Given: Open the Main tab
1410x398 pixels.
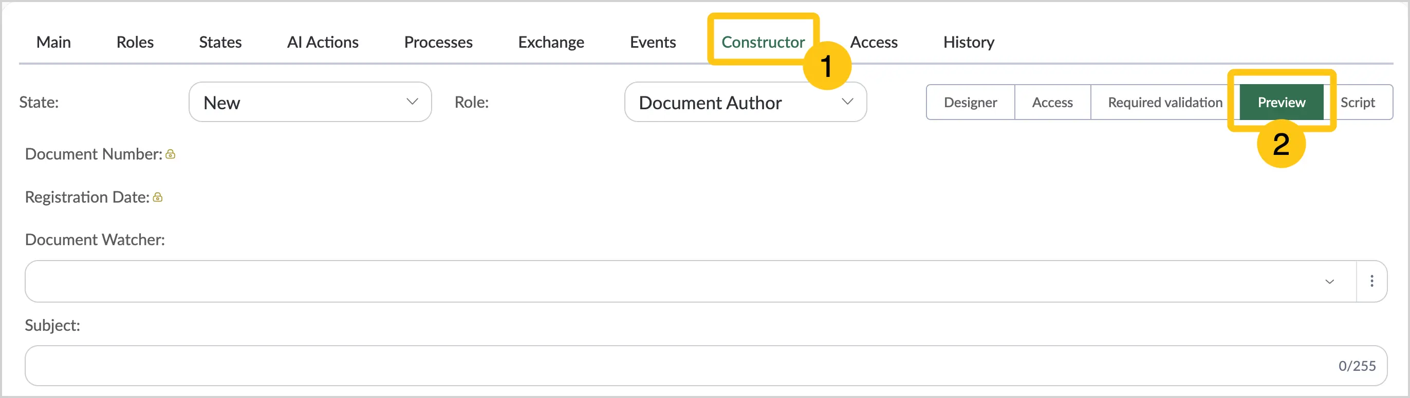Looking at the screenshot, I should point(53,42).
